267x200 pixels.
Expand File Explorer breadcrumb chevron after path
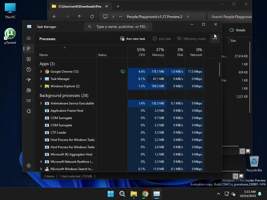click(x=188, y=17)
